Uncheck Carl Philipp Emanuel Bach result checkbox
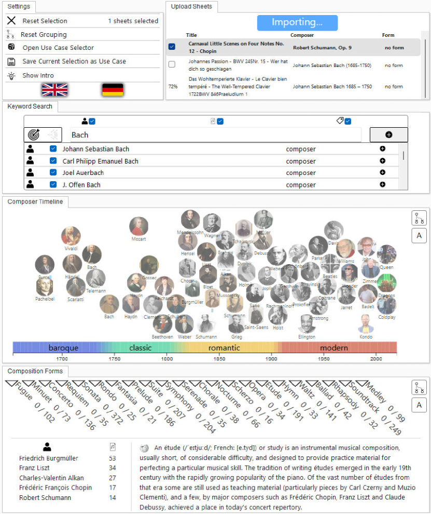The height and width of the screenshot is (514, 431). [53, 160]
